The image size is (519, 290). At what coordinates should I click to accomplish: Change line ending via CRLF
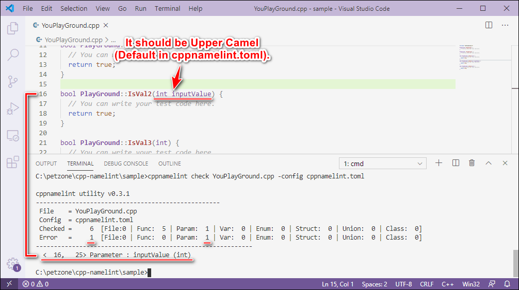427,284
